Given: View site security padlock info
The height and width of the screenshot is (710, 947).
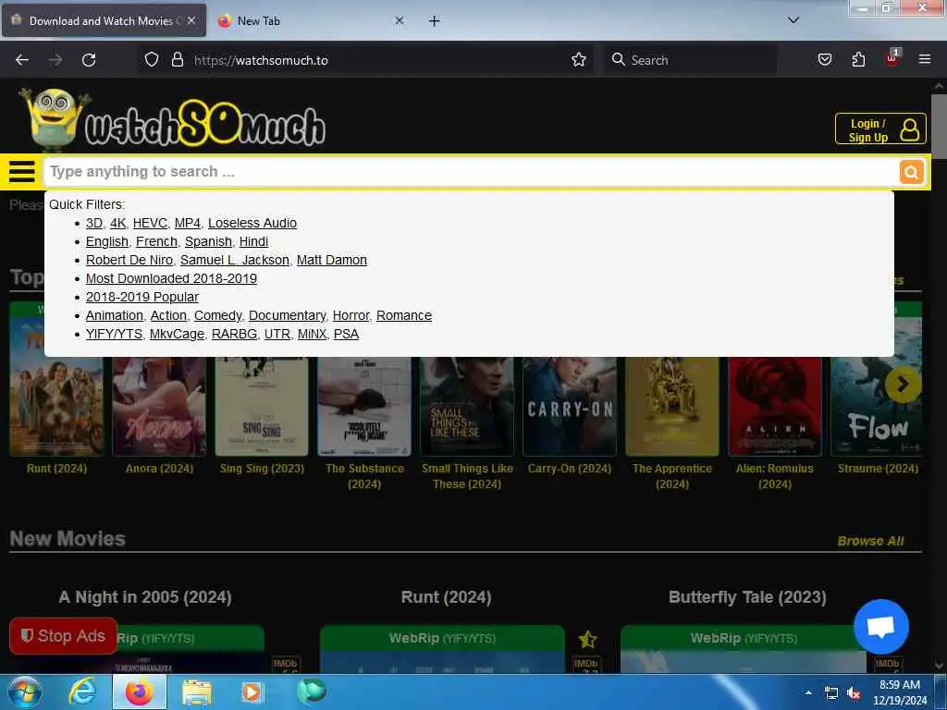Looking at the screenshot, I should click(x=177, y=60).
